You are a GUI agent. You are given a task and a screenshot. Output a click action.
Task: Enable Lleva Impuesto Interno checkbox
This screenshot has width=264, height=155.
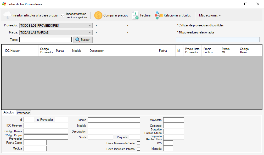139,149
